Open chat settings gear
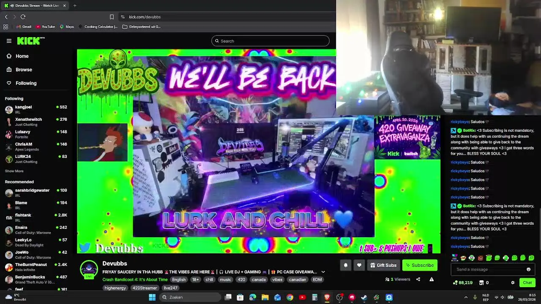Screen dimensions: 541x304 click(x=513, y=282)
